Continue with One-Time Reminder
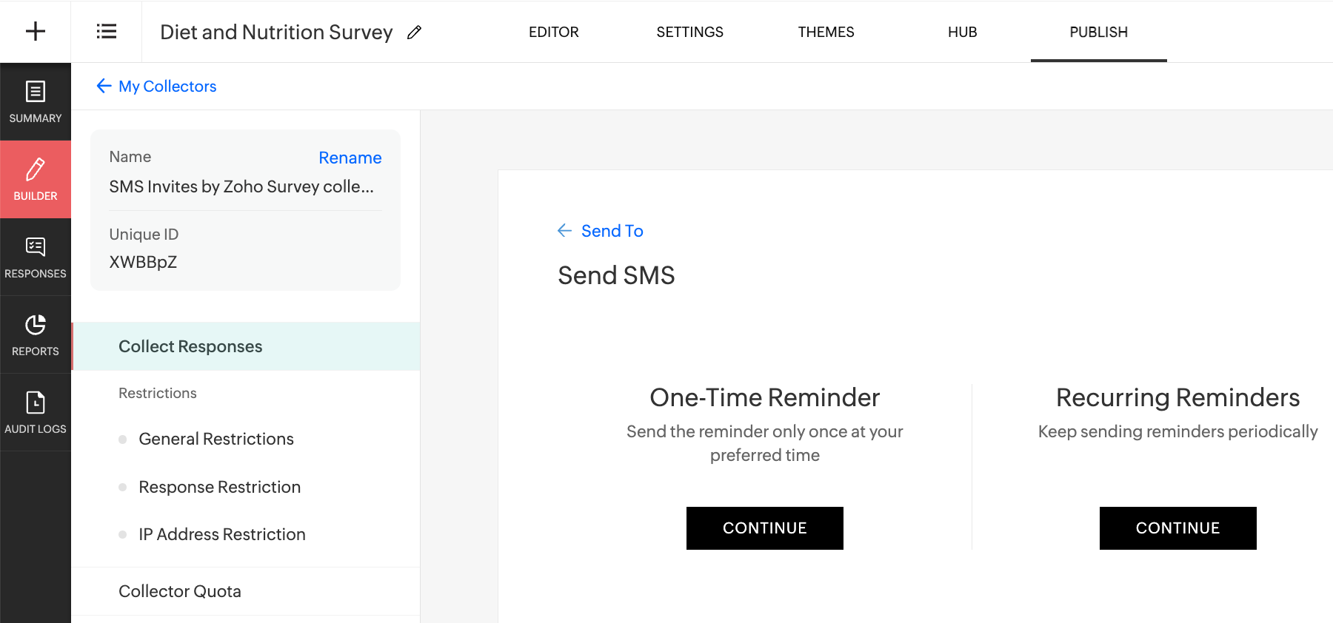Viewport: 1333px width, 623px height. pyautogui.click(x=765, y=528)
